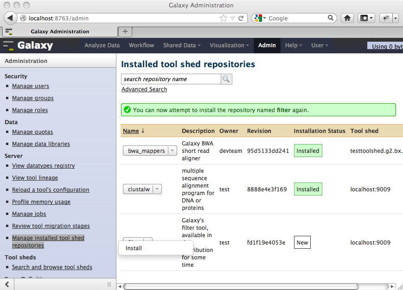Select revision 95d5133dd241 text
The width and height of the screenshot is (403, 290).
[268, 151]
